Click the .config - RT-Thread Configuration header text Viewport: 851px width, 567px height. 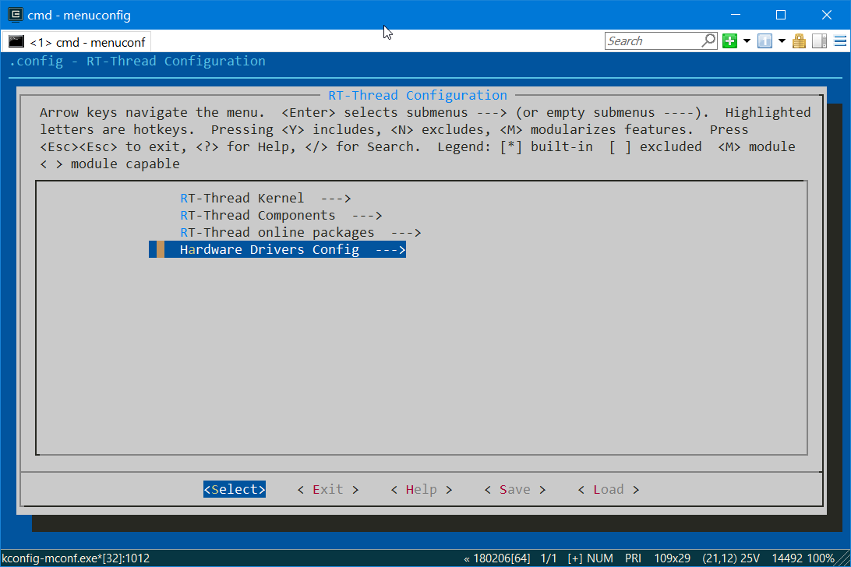coord(138,61)
